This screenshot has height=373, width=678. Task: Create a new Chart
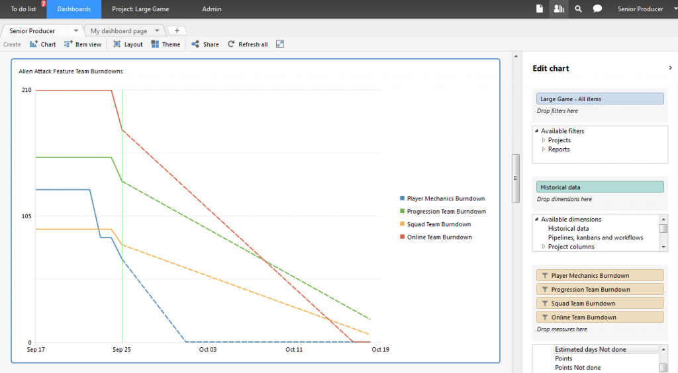(x=43, y=44)
